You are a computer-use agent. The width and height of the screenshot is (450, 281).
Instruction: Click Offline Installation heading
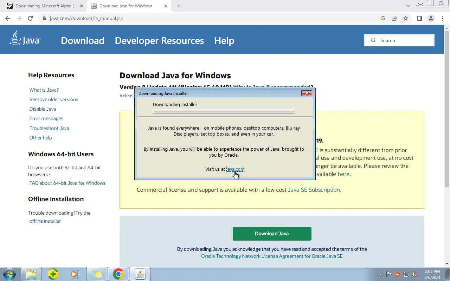56,199
